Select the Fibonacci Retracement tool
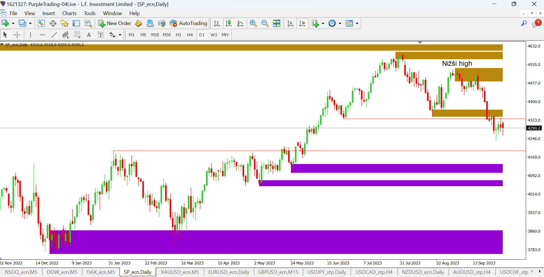This screenshot has width=544, height=277. (77, 35)
